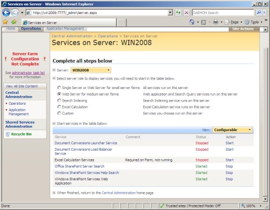The height and width of the screenshot is (210, 270).
Task: Switch to Application Management navigation tab
Action: [x=65, y=29]
